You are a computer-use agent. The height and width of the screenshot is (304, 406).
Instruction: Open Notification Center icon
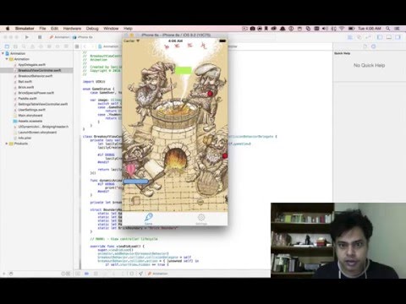tap(398, 29)
